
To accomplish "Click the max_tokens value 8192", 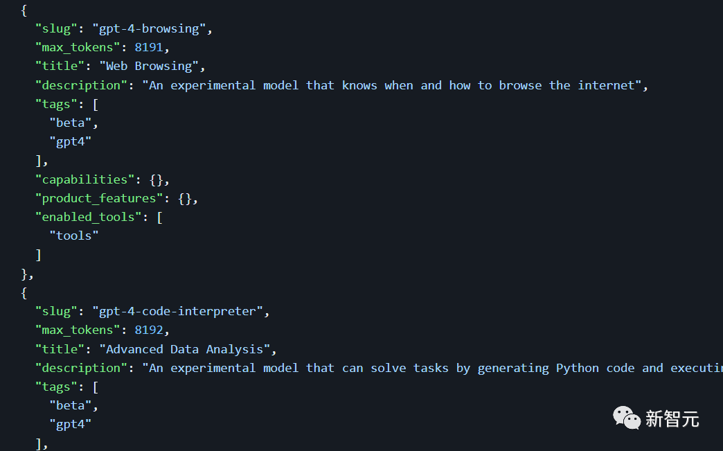I will coord(148,330).
